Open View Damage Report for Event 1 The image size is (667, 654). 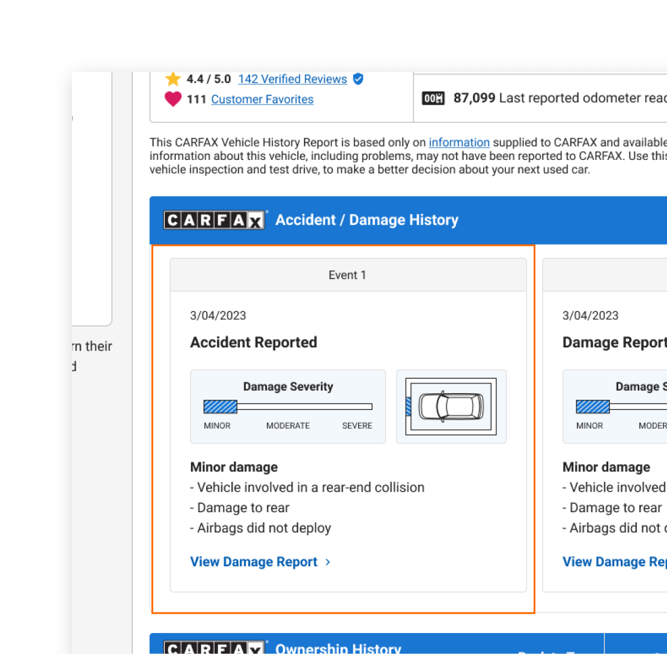(254, 561)
